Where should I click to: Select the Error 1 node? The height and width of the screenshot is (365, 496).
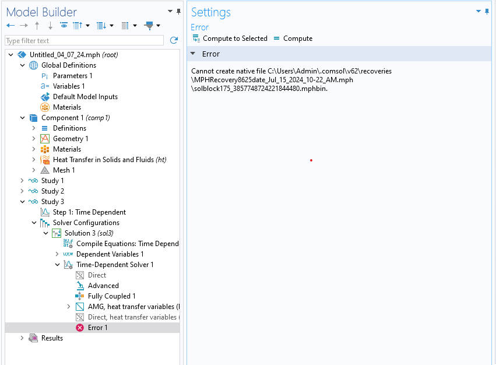tap(97, 328)
